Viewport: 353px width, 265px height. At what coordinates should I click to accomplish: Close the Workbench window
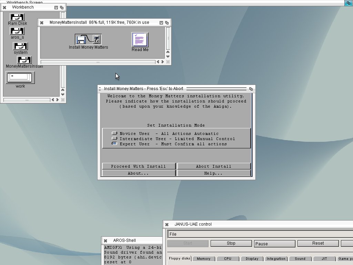point(4,8)
